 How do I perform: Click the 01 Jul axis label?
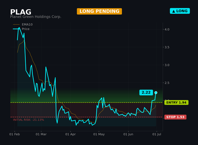[157, 134]
